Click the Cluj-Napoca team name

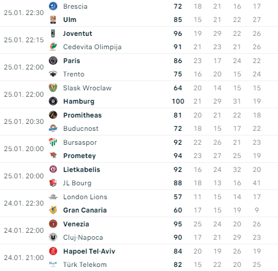pos(83,237)
